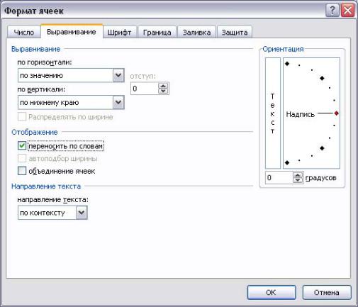Open the Граница tab

tap(157, 32)
